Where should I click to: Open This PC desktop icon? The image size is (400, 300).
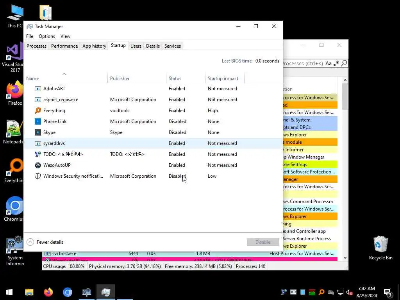click(15, 16)
